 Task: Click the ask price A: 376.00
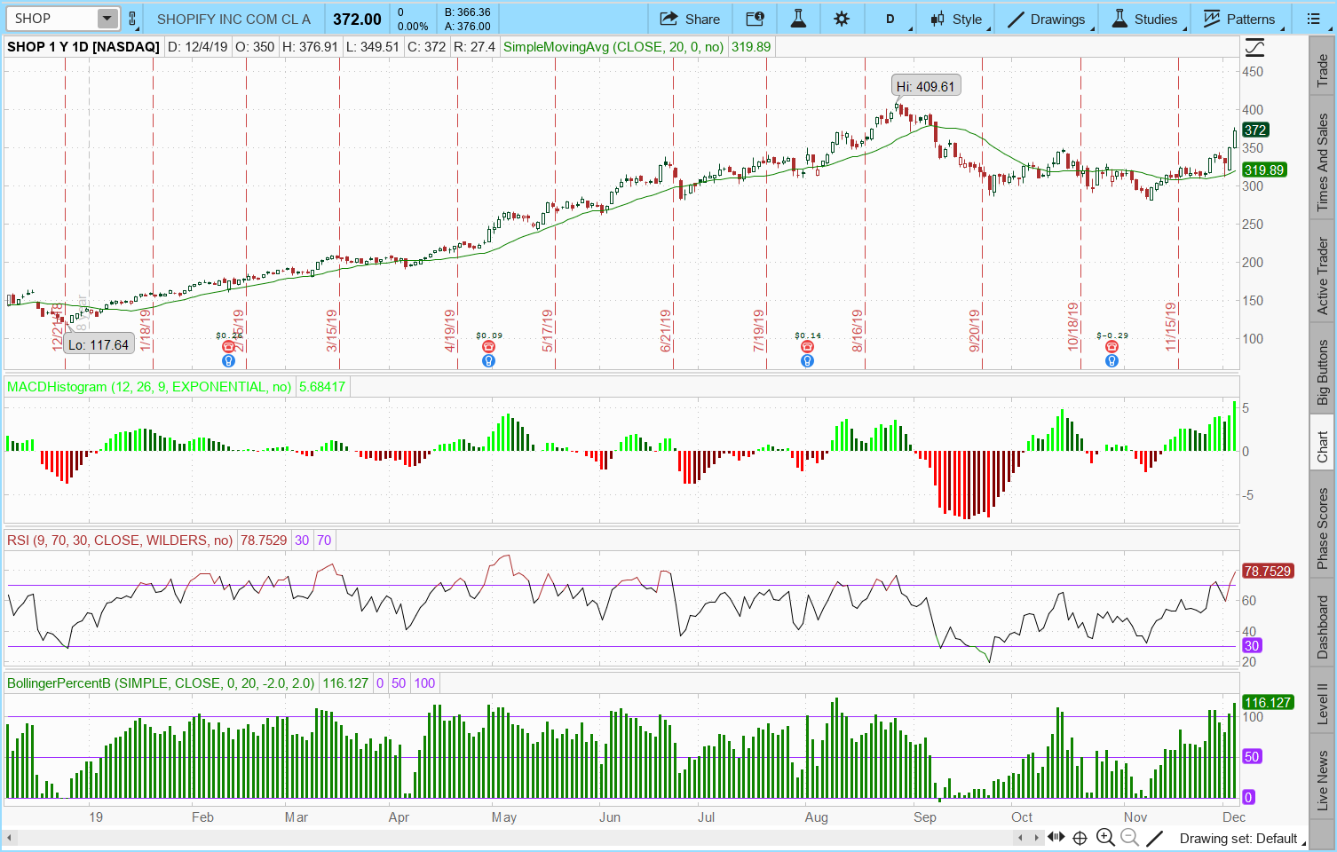point(468,27)
